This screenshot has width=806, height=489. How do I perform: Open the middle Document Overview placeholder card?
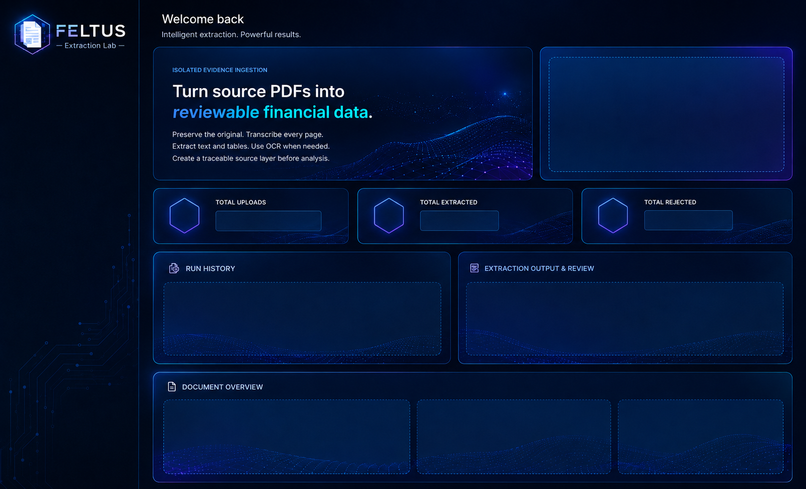point(514,436)
